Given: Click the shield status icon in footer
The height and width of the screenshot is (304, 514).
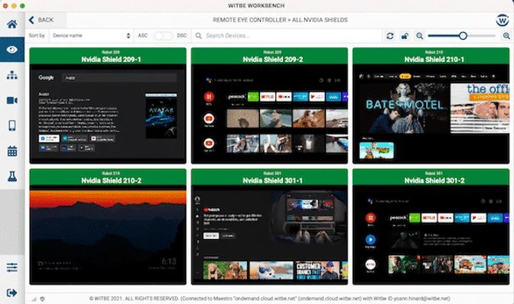Looking at the screenshot, I should click(42, 299).
